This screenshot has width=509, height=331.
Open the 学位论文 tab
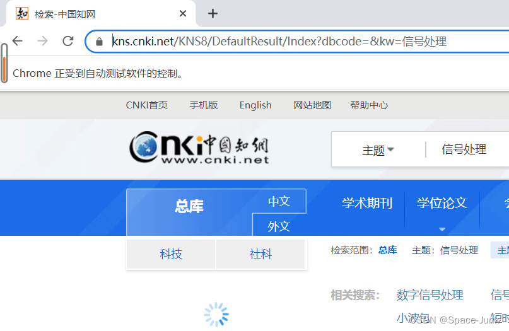click(442, 203)
